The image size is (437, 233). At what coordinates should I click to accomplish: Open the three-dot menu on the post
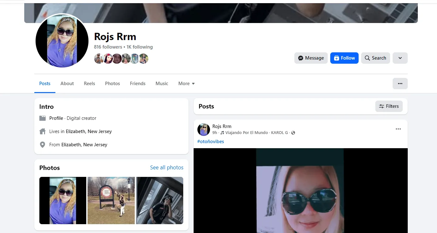pyautogui.click(x=398, y=129)
